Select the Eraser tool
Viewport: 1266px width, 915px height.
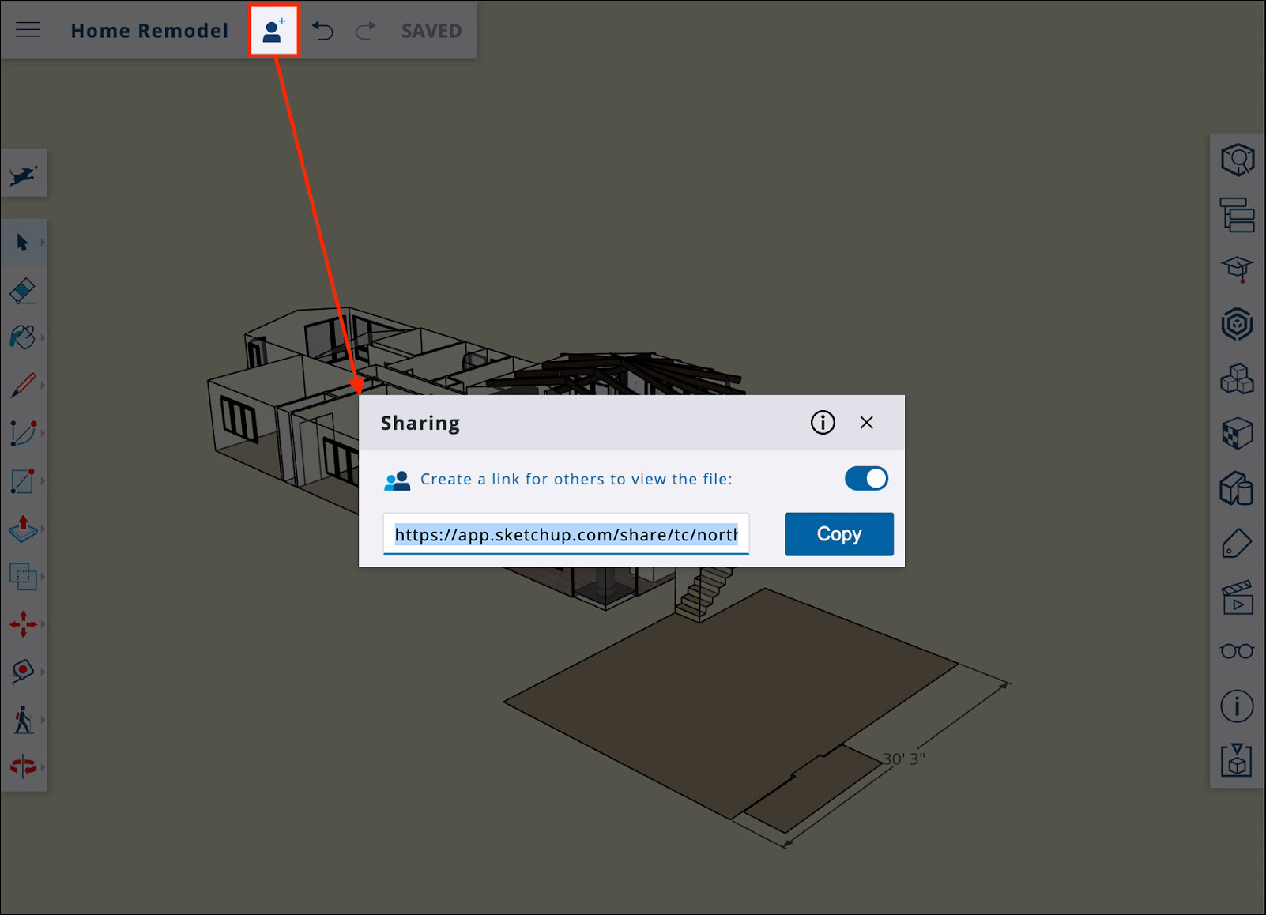click(23, 291)
